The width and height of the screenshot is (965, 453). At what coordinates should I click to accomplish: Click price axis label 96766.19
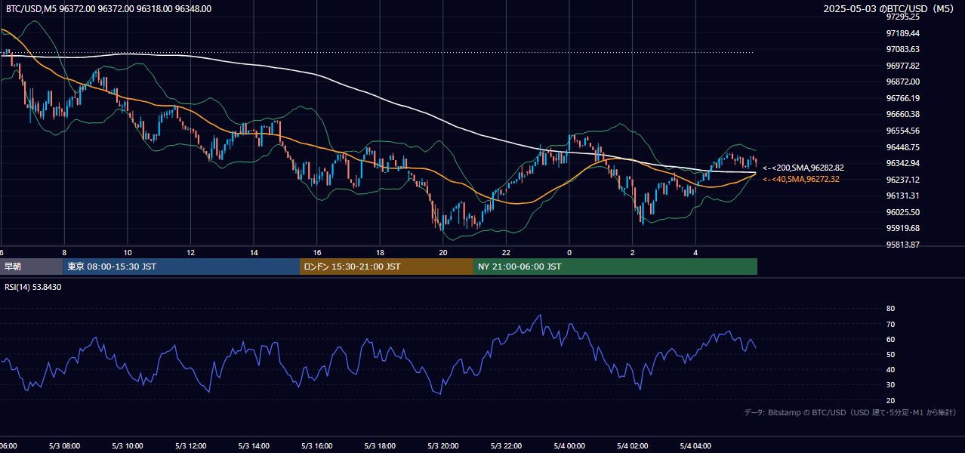pos(902,98)
